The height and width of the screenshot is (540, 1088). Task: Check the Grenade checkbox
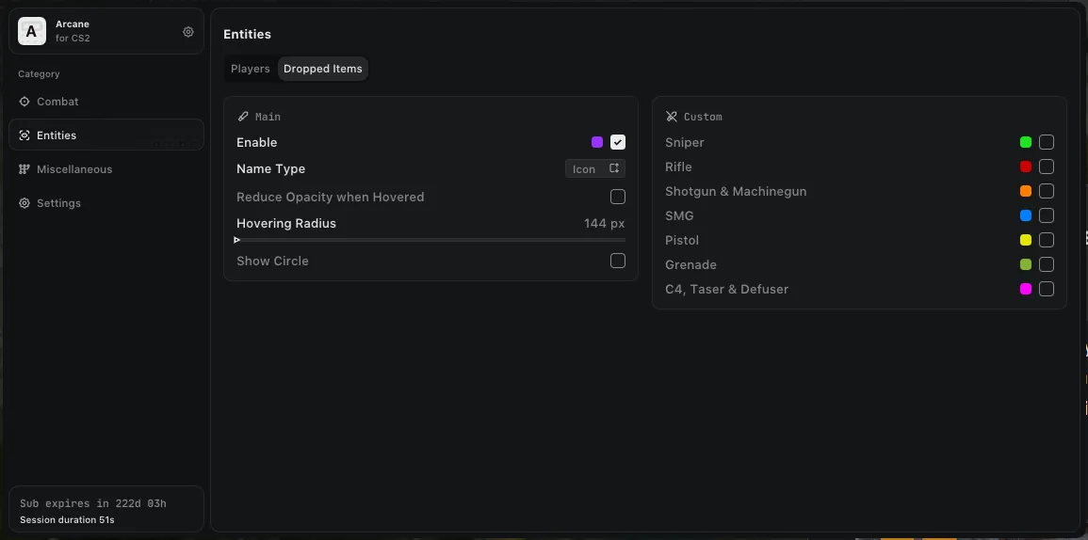[1047, 264]
